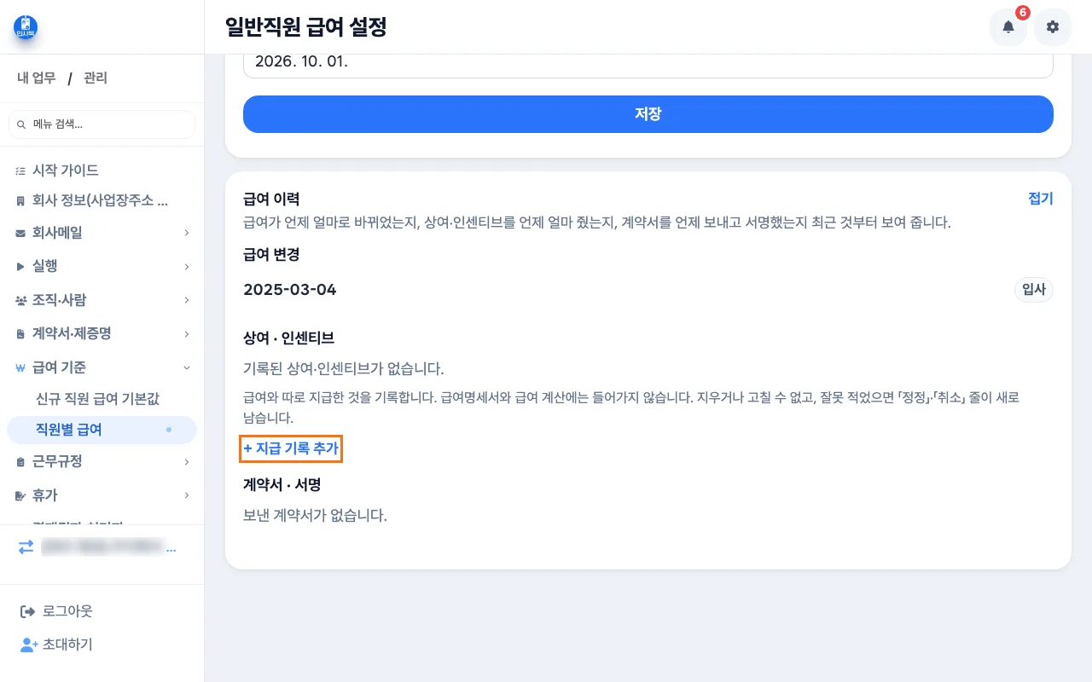
Task: Click the 초대하기 link
Action: pos(67,644)
